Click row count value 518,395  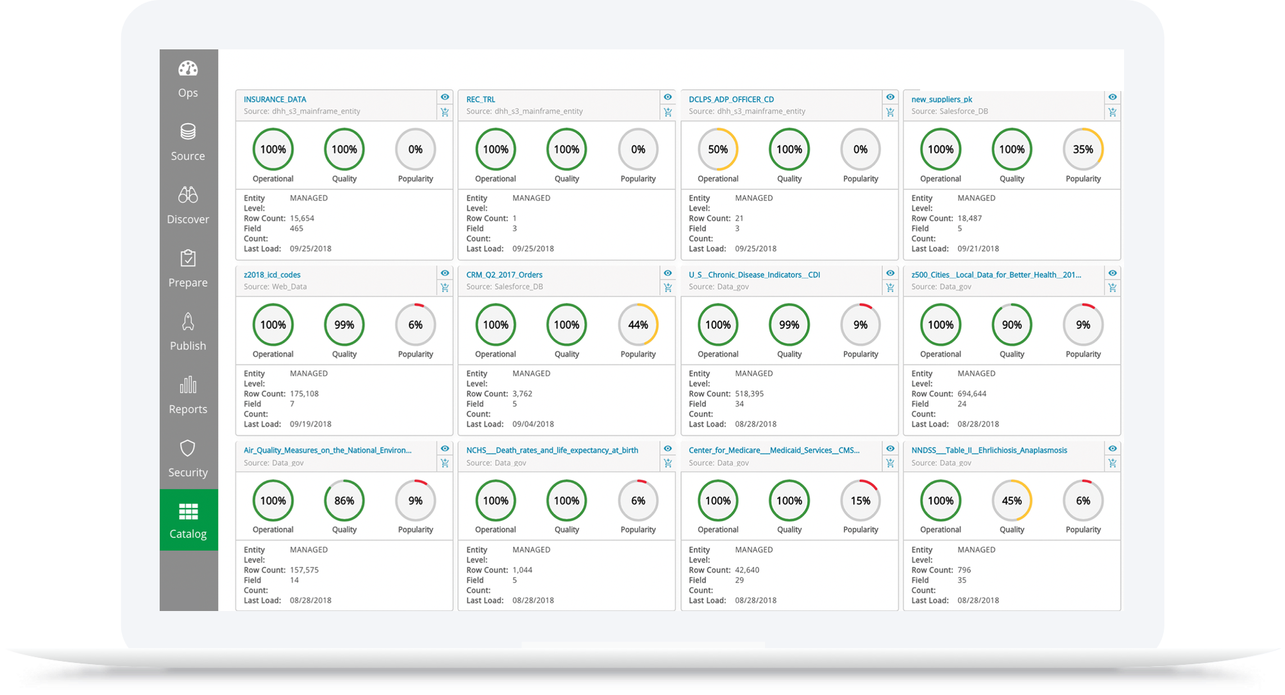click(x=749, y=394)
